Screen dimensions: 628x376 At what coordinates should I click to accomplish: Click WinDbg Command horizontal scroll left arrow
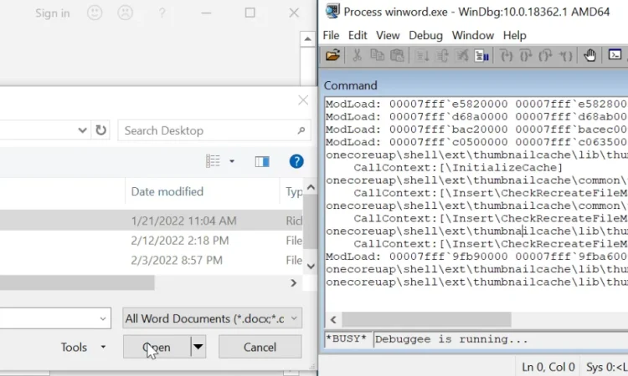click(x=333, y=319)
